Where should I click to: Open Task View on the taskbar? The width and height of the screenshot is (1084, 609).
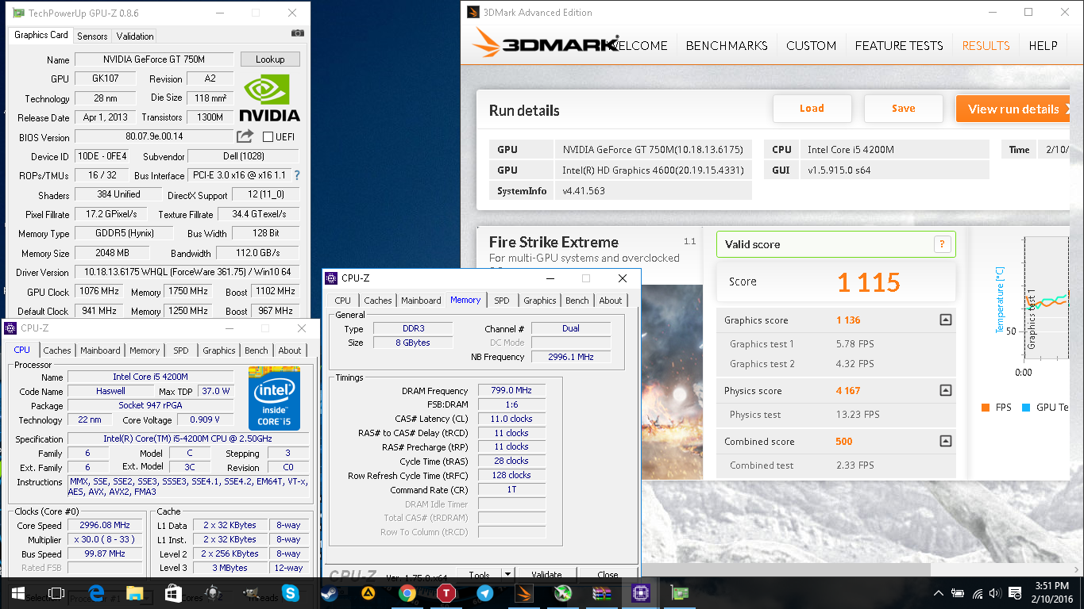point(56,593)
